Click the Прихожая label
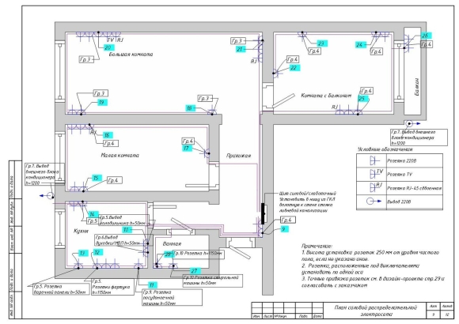The width and height of the screenshot is (459, 324). tap(238, 156)
